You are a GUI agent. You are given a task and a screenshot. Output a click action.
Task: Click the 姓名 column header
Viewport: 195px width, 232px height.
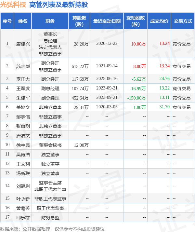(23, 21)
